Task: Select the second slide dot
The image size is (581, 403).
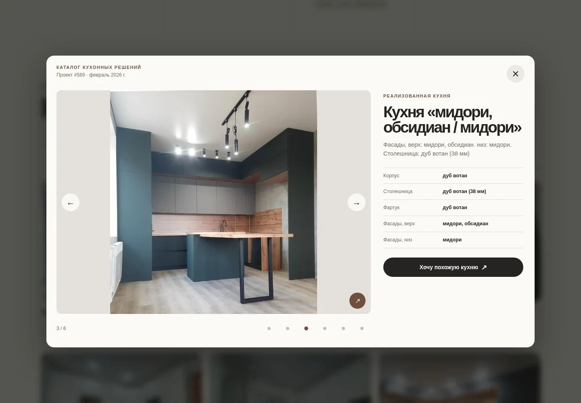Action: [288, 328]
